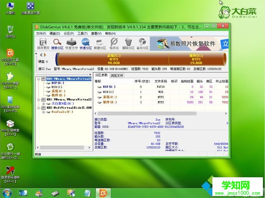The height and width of the screenshot is (198, 265).
Task: Open 加载更多外置 desktop icon
Action: coord(30,8)
